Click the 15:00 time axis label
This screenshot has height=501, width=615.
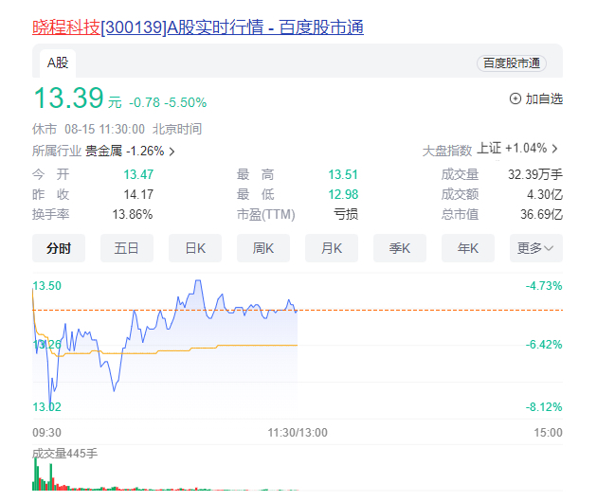click(x=548, y=433)
